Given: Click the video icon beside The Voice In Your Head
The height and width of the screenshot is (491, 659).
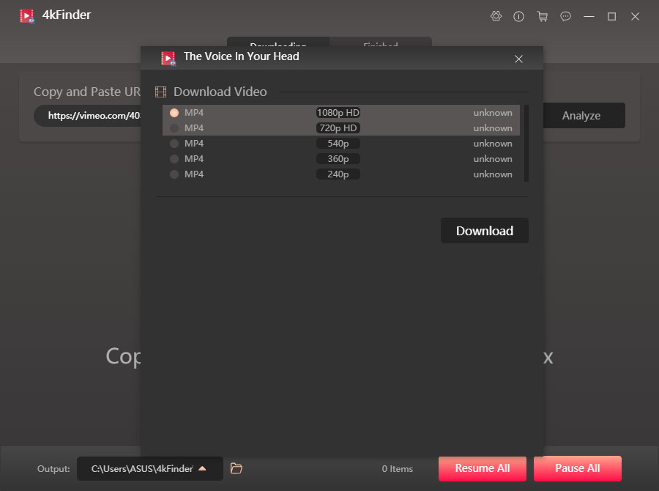Looking at the screenshot, I should [168, 56].
